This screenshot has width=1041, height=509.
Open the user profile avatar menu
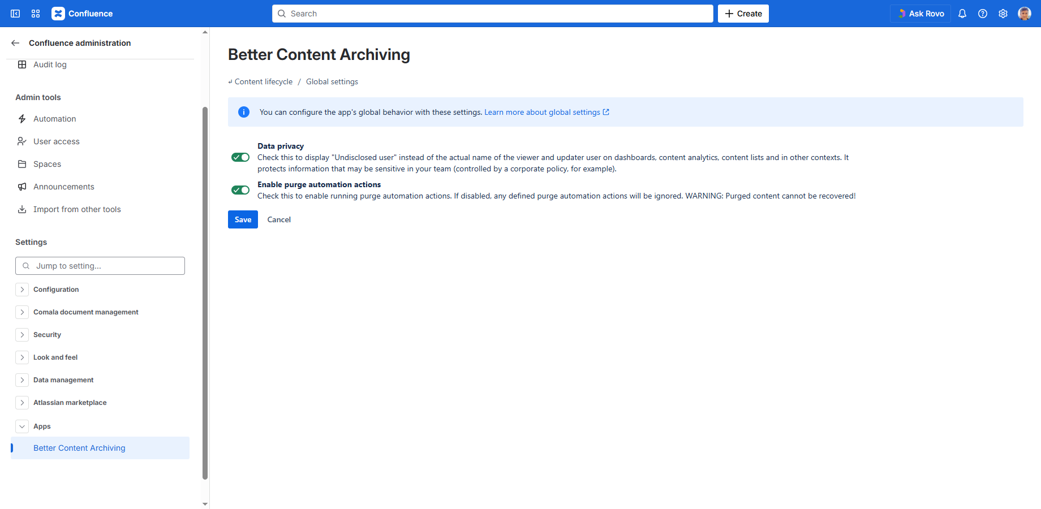point(1024,14)
